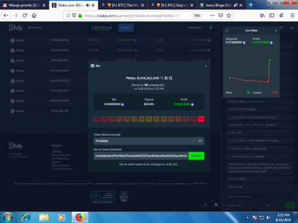This screenshot has width=298, height=223.
Task: Open the arkadian93 account dropdown
Action: 196,27
